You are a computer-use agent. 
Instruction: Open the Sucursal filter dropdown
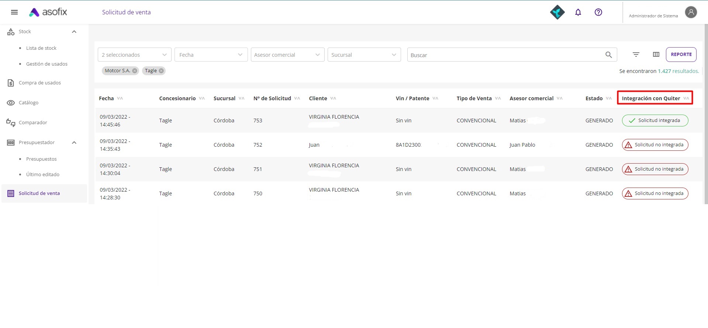tap(364, 55)
